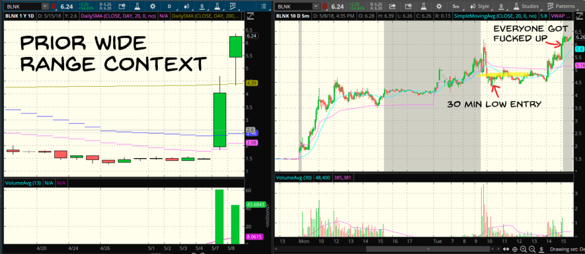The width and height of the screenshot is (585, 254).
Task: Open left chart drawing tools dollar icon
Action: (x=202, y=6)
